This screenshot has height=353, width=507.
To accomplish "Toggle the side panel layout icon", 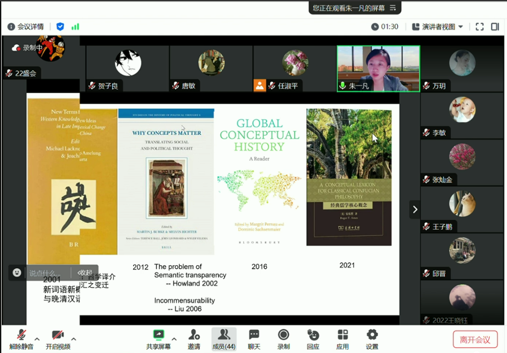I will 495,27.
